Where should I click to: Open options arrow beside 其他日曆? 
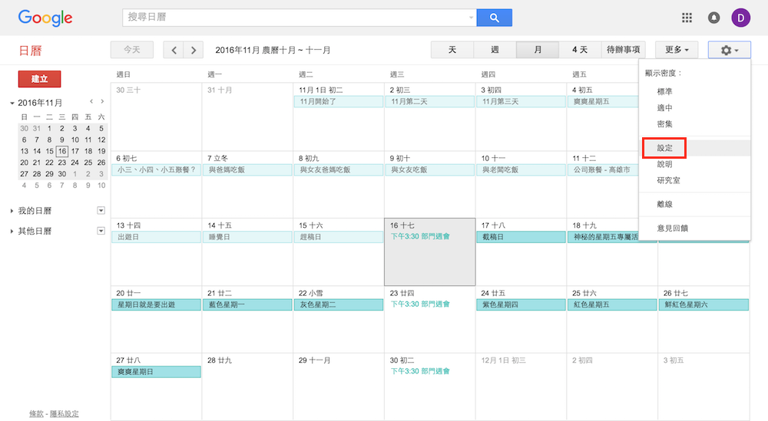[101, 231]
